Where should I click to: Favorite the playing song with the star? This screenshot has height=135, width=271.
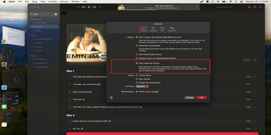(197, 6)
